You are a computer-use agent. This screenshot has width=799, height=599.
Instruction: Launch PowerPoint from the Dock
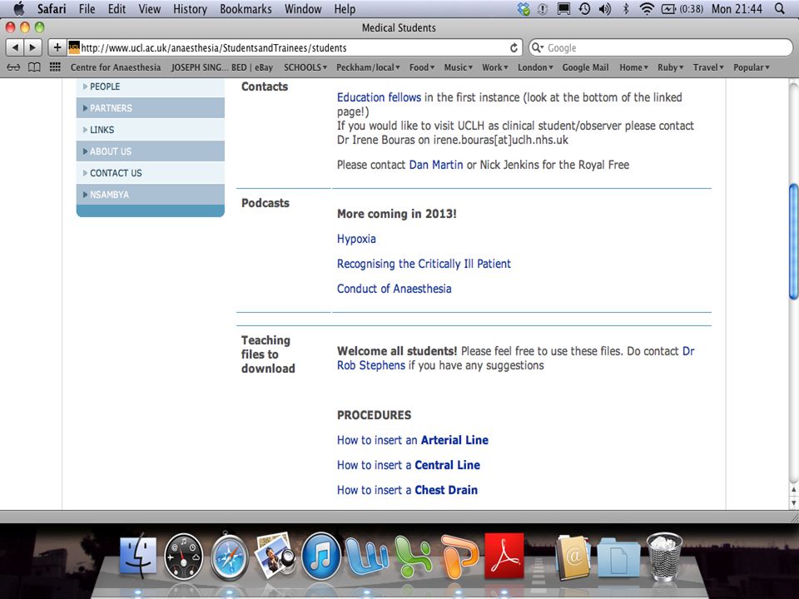coord(459,557)
